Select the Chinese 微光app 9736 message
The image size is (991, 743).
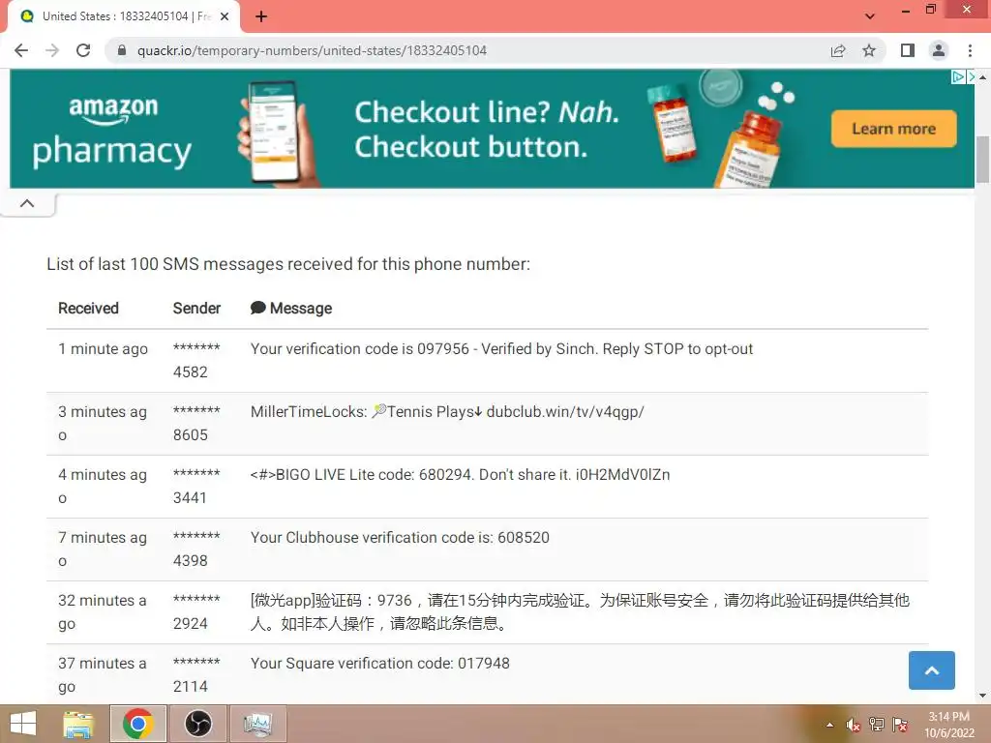[x=580, y=611]
